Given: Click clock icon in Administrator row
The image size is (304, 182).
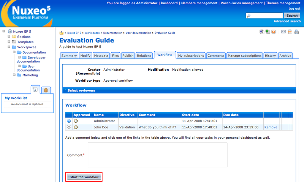Looking at the screenshot, I should click(76, 121).
